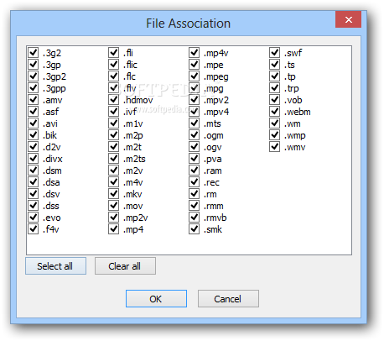Confirm with the OK button
Viewport: 384px width, 341px height.
[x=156, y=299]
